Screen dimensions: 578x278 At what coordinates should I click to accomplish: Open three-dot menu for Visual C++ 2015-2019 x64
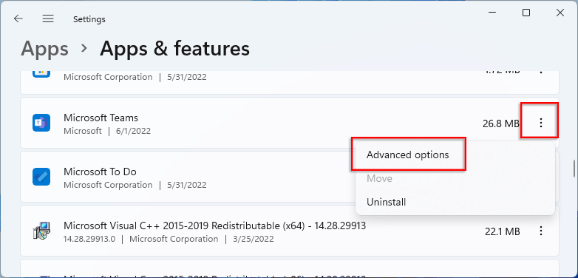[x=541, y=231]
